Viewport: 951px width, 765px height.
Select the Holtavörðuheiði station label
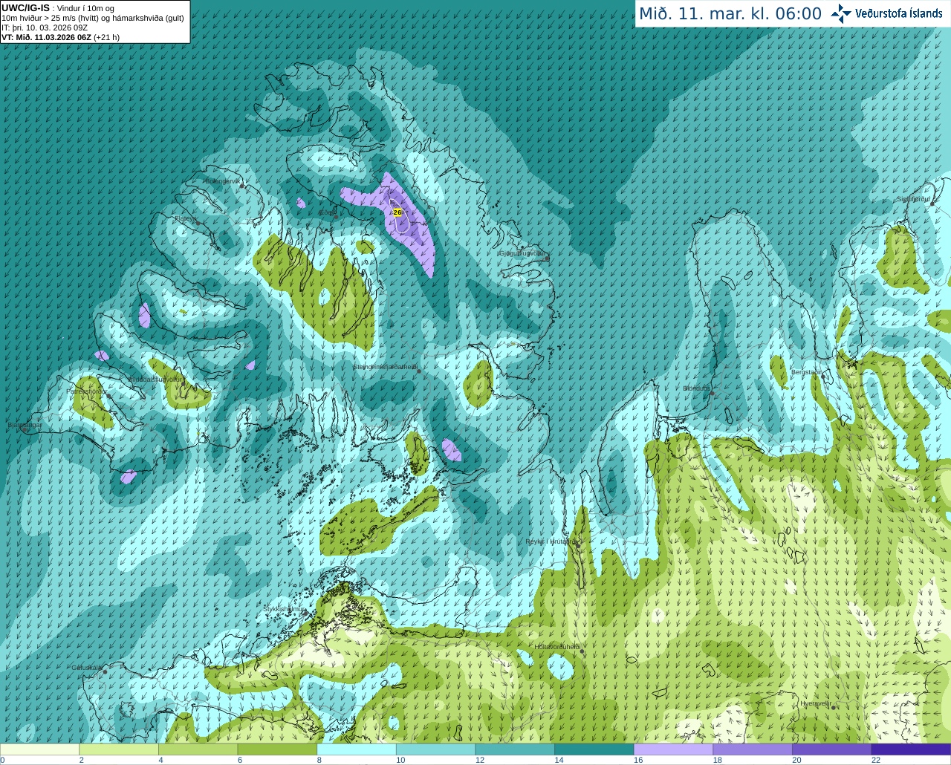(x=557, y=647)
